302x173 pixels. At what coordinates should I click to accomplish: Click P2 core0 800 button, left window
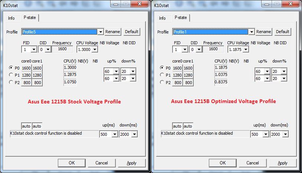[x=26, y=83]
